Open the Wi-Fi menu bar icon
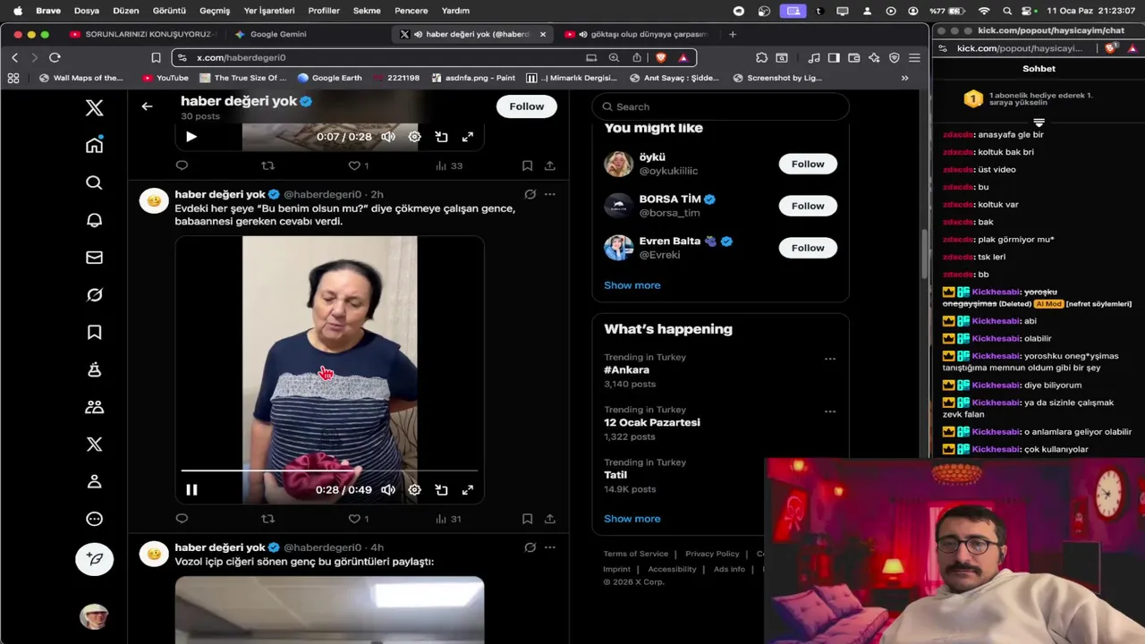This screenshot has width=1145, height=644. coord(984,11)
